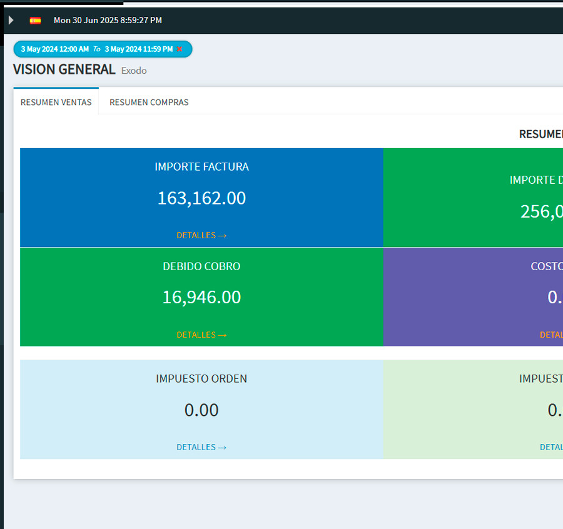Click the 16,946.00 amount value
563x529 pixels.
point(201,297)
